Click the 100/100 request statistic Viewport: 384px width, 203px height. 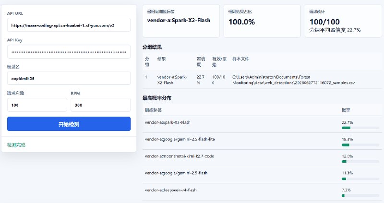(324, 22)
